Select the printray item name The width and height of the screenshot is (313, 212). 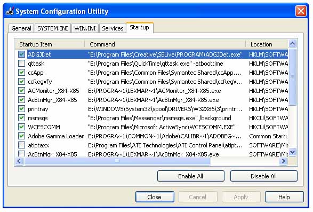pyautogui.click(x=38, y=109)
